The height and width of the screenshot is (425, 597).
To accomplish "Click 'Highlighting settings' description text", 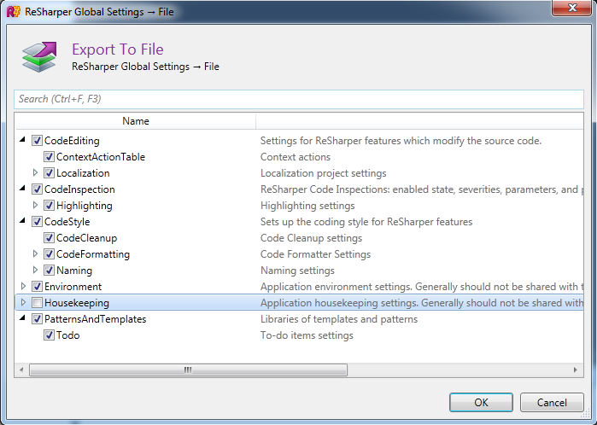I will [307, 206].
